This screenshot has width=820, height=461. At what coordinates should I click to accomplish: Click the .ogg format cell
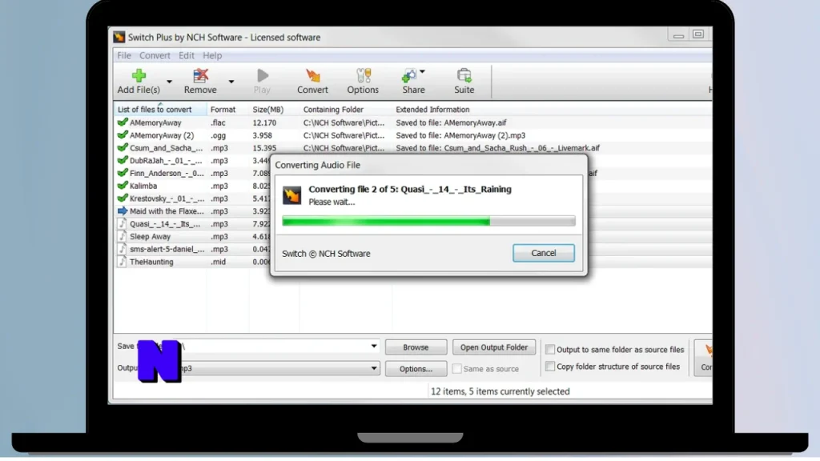point(219,135)
